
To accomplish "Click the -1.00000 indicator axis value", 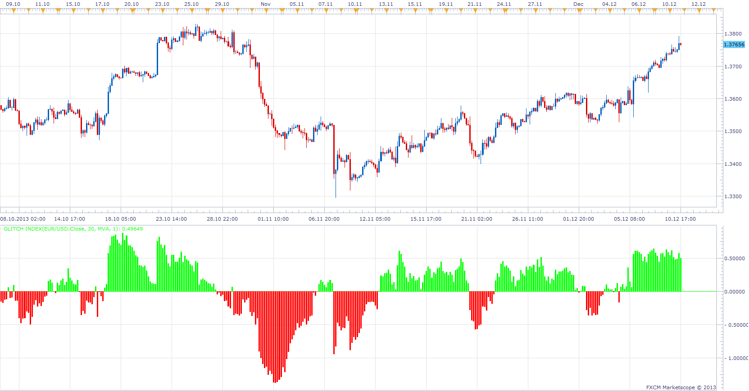I will pyautogui.click(x=735, y=358).
